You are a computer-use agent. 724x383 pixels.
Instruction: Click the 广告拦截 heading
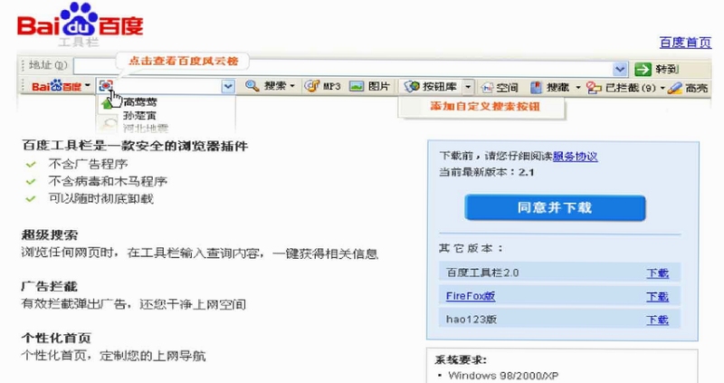pos(50,286)
